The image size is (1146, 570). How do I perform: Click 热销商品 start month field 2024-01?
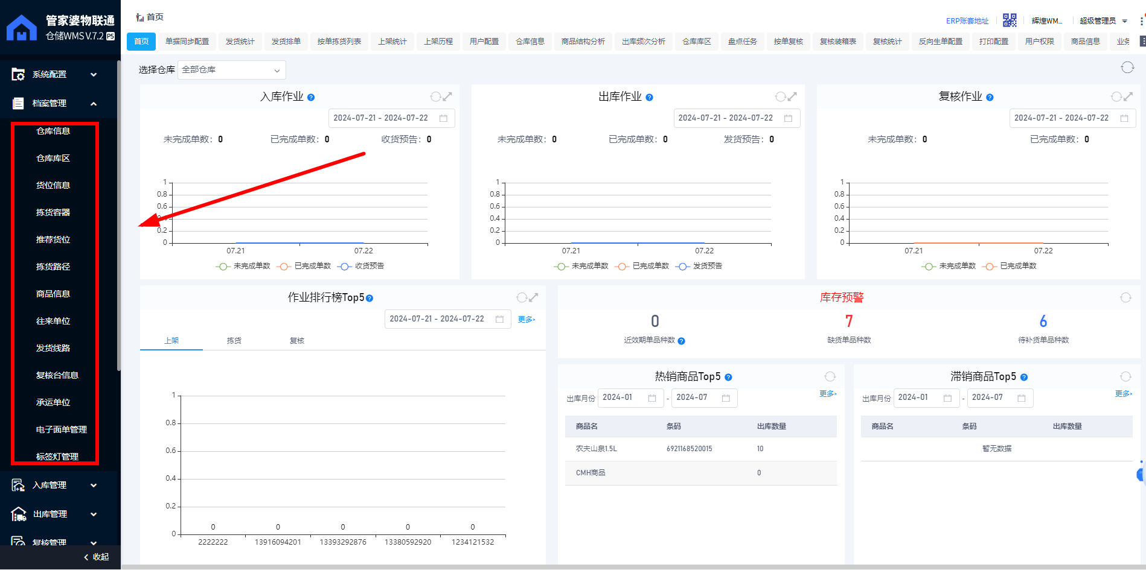[x=630, y=397]
